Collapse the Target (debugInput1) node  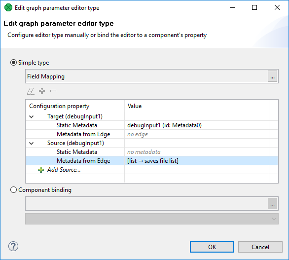click(x=32, y=117)
